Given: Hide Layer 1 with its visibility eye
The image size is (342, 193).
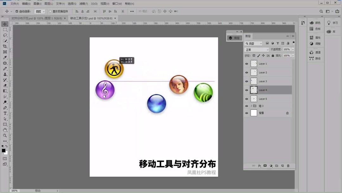Looking at the screenshot, I should pyautogui.click(x=246, y=63).
